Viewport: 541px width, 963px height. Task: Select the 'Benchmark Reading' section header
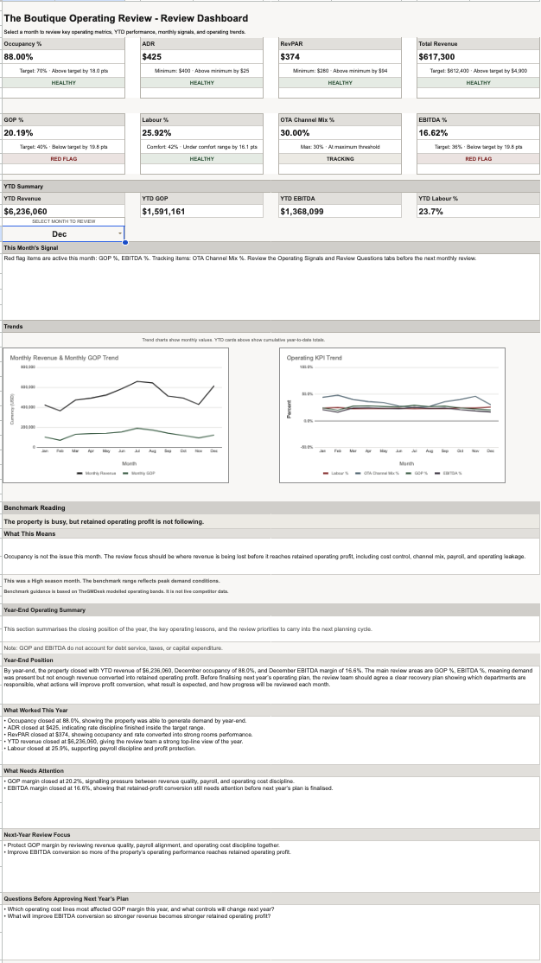point(270,508)
